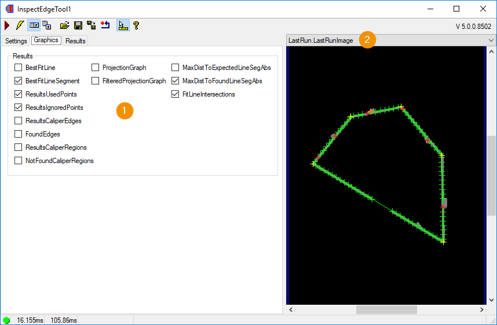Enable the FoundEdges checkbox
The image size is (497, 325).
[19, 134]
